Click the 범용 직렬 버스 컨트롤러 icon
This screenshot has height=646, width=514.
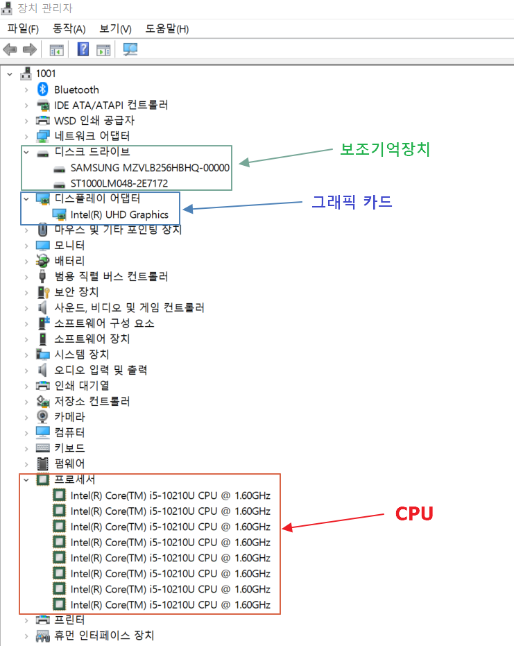pos(42,276)
